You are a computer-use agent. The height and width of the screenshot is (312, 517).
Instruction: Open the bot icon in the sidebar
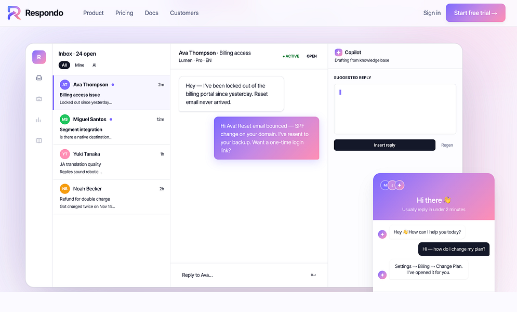(39, 99)
